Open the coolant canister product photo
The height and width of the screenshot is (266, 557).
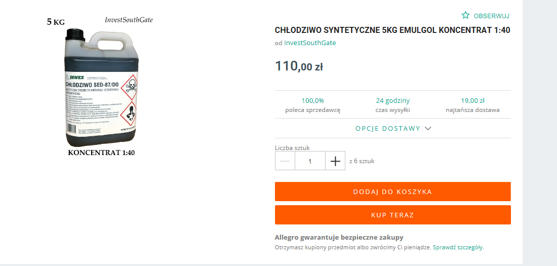point(101,87)
